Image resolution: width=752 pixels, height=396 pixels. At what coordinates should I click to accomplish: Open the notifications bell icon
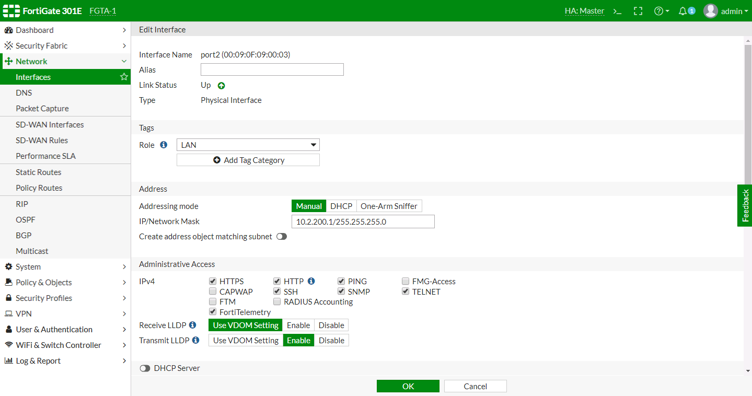click(687, 11)
